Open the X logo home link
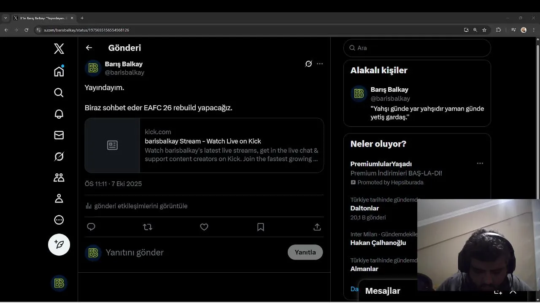The height and width of the screenshot is (303, 540). pos(59,49)
